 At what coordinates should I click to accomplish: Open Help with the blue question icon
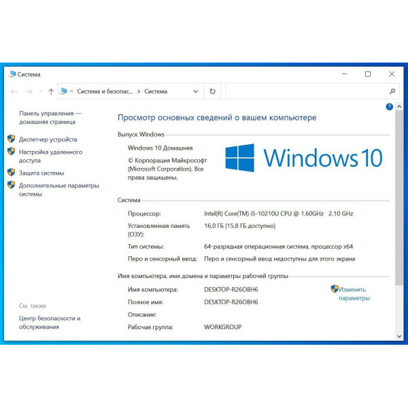(389, 107)
